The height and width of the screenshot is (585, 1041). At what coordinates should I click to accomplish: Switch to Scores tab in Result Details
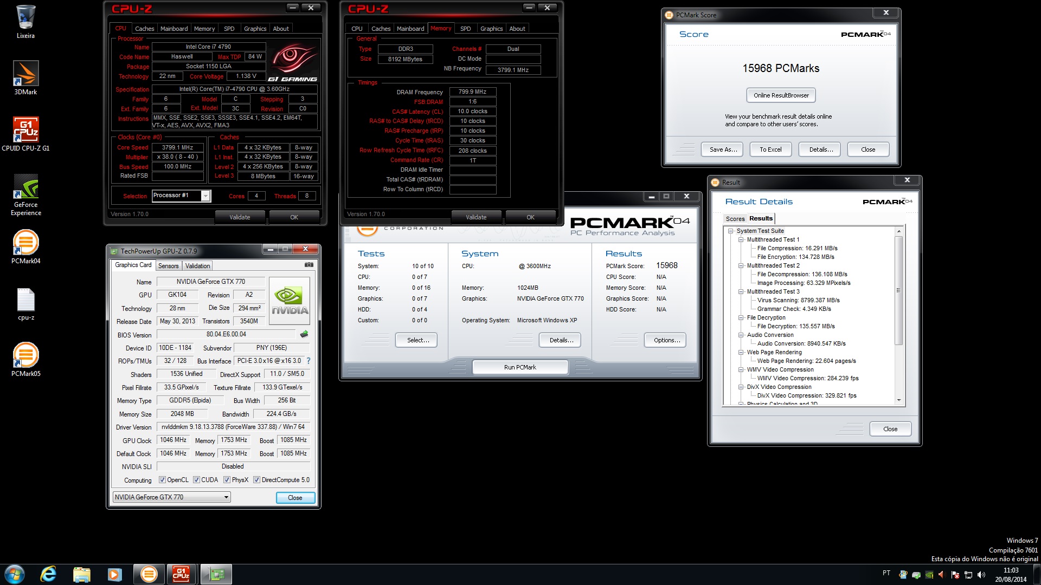(x=735, y=219)
